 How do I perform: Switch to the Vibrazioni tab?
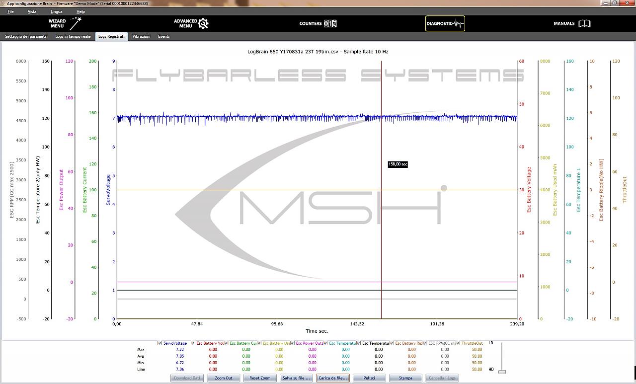point(141,36)
